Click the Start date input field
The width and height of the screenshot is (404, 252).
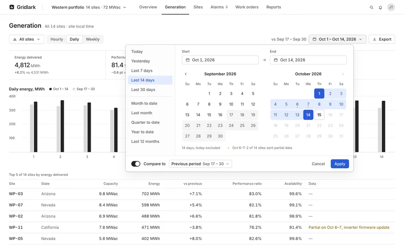coord(220,60)
